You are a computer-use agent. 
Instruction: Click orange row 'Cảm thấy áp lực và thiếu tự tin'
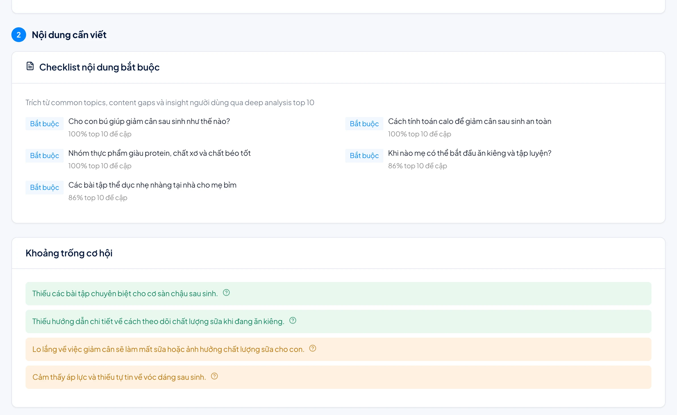point(338,377)
